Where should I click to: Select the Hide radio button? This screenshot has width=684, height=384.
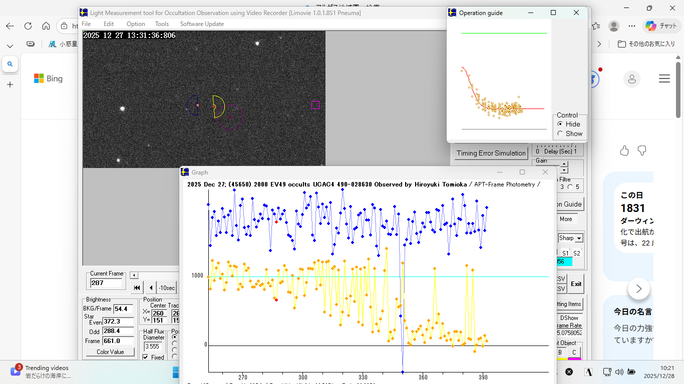coord(560,124)
